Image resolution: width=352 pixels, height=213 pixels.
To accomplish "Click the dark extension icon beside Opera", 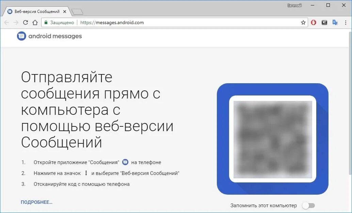I will (x=324, y=22).
